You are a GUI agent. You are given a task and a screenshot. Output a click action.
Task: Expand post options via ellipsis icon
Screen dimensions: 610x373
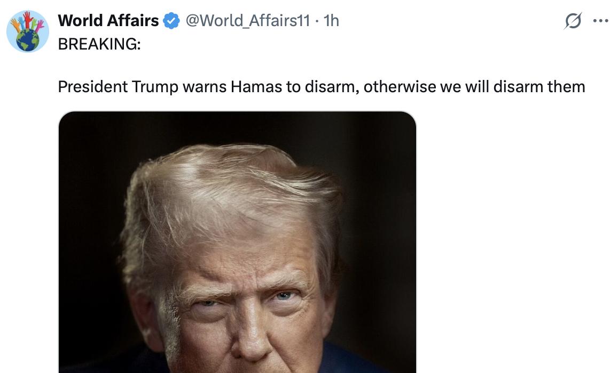pyautogui.click(x=601, y=21)
